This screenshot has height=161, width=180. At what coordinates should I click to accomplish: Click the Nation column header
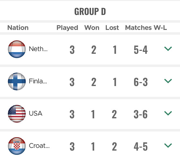pos(18,28)
